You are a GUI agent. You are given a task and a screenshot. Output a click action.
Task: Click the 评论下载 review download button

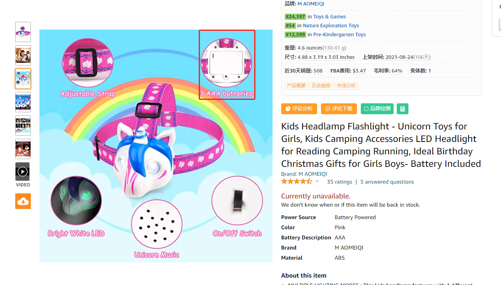pos(339,109)
